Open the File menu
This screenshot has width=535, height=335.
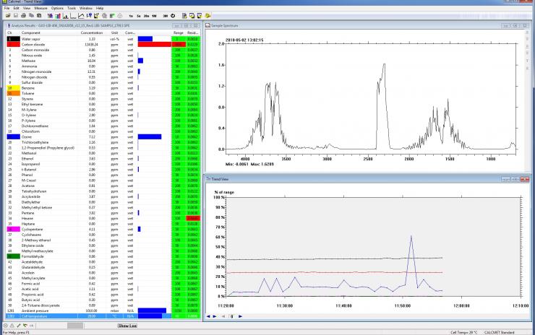(7, 8)
